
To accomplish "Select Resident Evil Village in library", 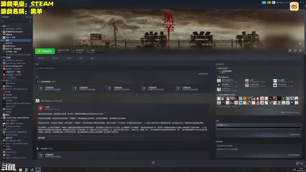I will click(x=13, y=127).
